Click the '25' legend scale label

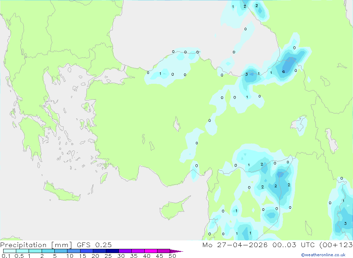[x=108, y=256]
